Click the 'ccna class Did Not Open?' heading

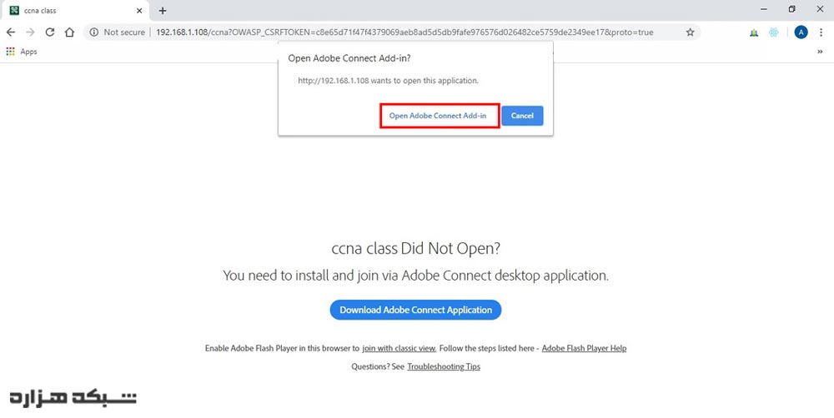[x=415, y=249]
